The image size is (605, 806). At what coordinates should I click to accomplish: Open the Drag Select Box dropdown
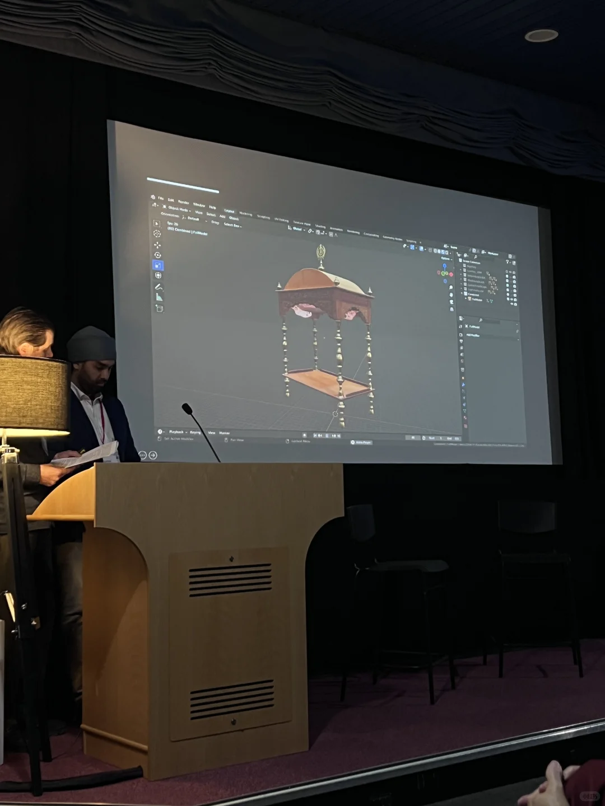point(232,225)
